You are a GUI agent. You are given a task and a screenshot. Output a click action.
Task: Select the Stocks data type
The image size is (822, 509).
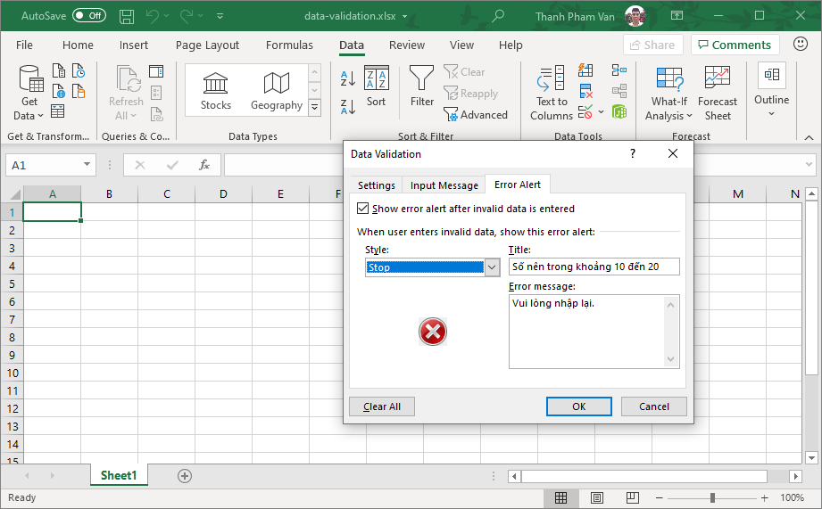point(215,91)
